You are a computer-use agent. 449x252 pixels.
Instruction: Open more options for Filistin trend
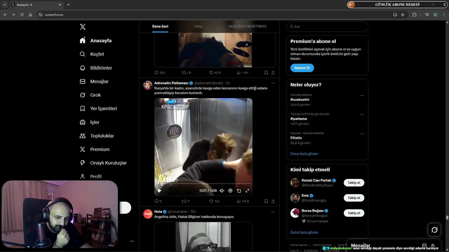point(362,134)
